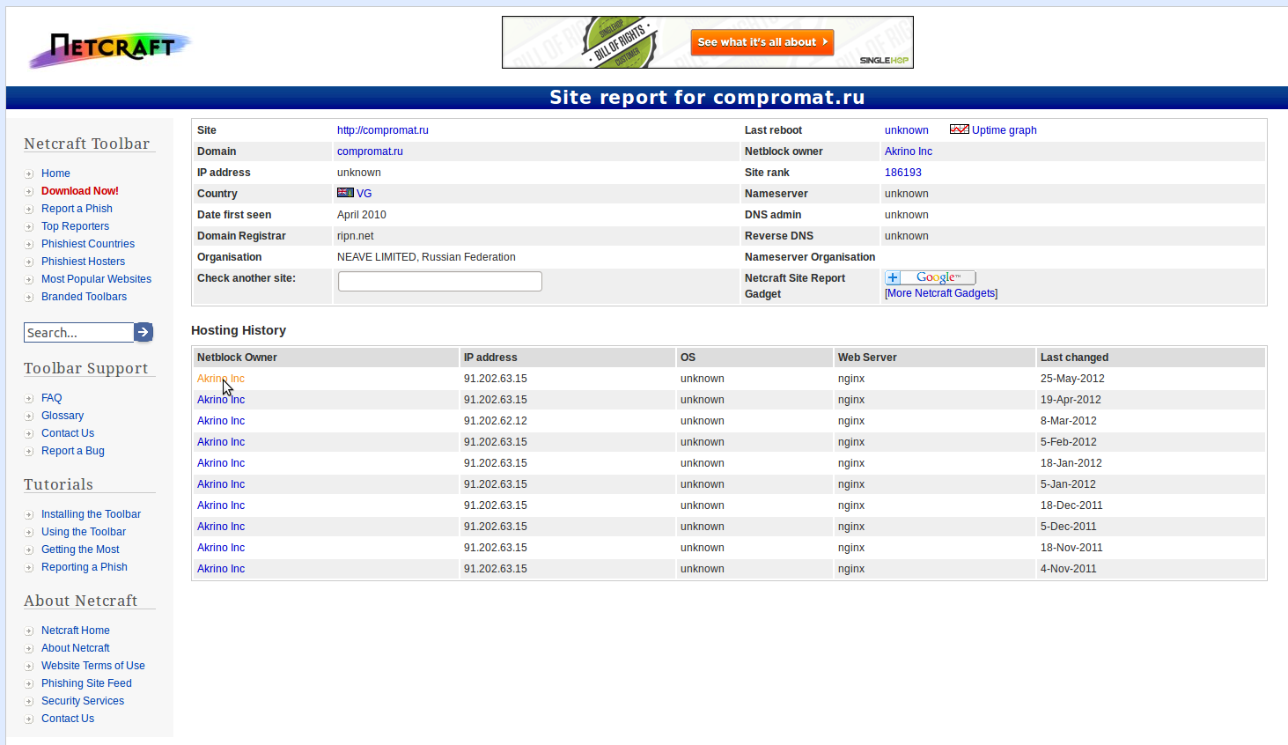Click Akrino Inc in the 8-Mar-2012 row
1288x745 pixels.
(221, 421)
